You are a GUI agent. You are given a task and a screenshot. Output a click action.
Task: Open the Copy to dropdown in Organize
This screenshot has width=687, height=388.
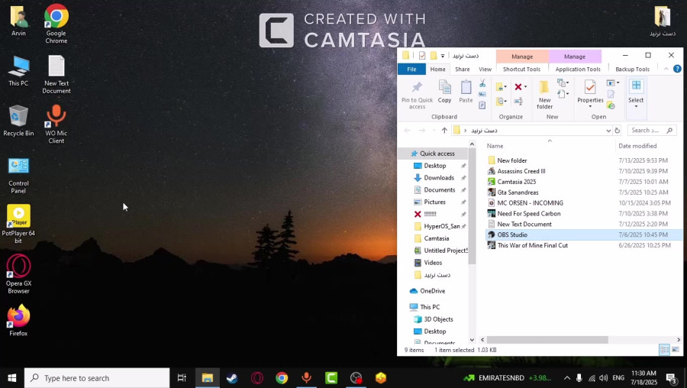tap(502, 102)
